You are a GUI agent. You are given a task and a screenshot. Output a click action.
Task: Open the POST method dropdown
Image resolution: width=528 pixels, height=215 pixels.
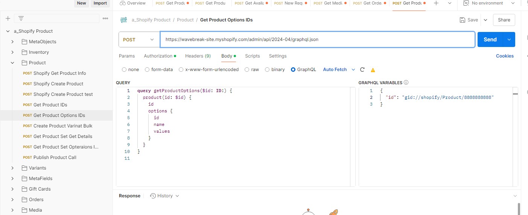tap(139, 39)
